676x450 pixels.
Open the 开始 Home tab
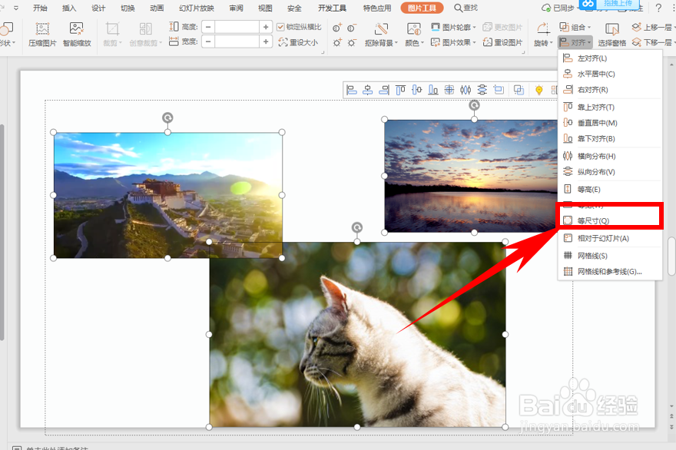40,8
